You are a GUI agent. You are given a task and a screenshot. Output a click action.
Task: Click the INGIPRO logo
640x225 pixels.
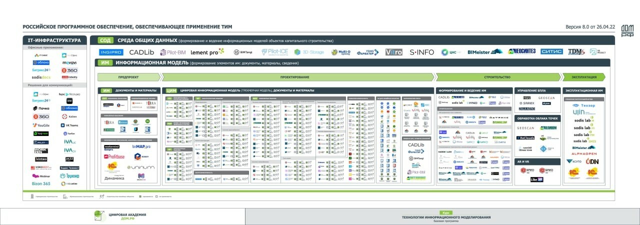(x=110, y=52)
